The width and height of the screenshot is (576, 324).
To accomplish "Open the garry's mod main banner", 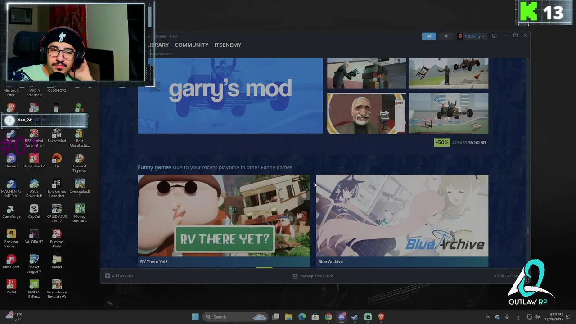I will point(230,96).
